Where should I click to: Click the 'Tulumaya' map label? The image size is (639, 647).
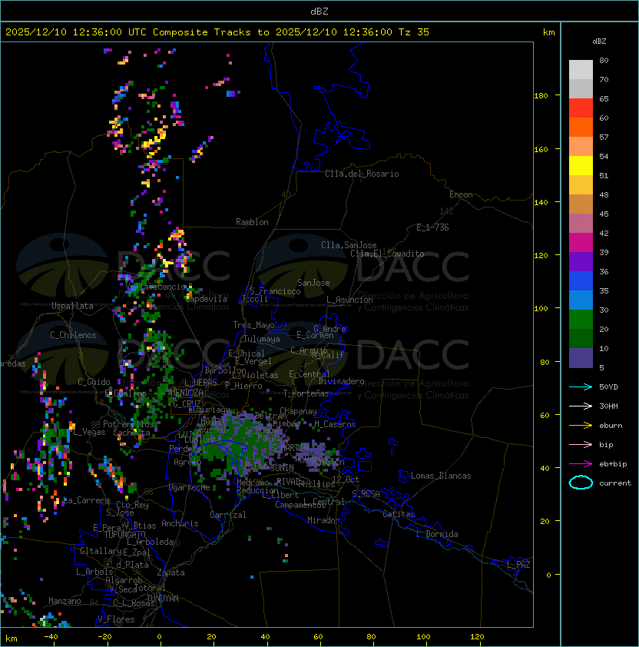tap(262, 339)
